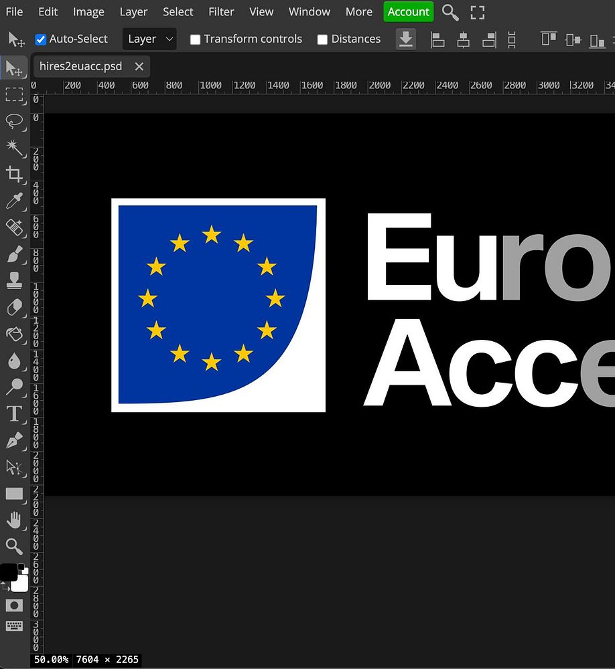The image size is (615, 669).
Task: Select the Blur droplet tool
Action: point(14,361)
